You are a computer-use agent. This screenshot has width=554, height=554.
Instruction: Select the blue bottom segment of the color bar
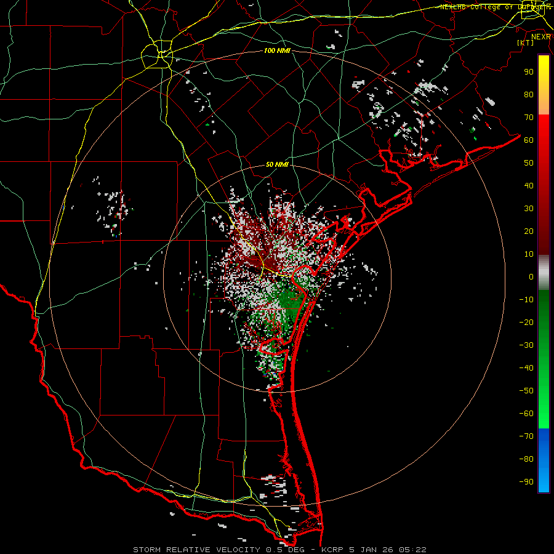point(544,460)
